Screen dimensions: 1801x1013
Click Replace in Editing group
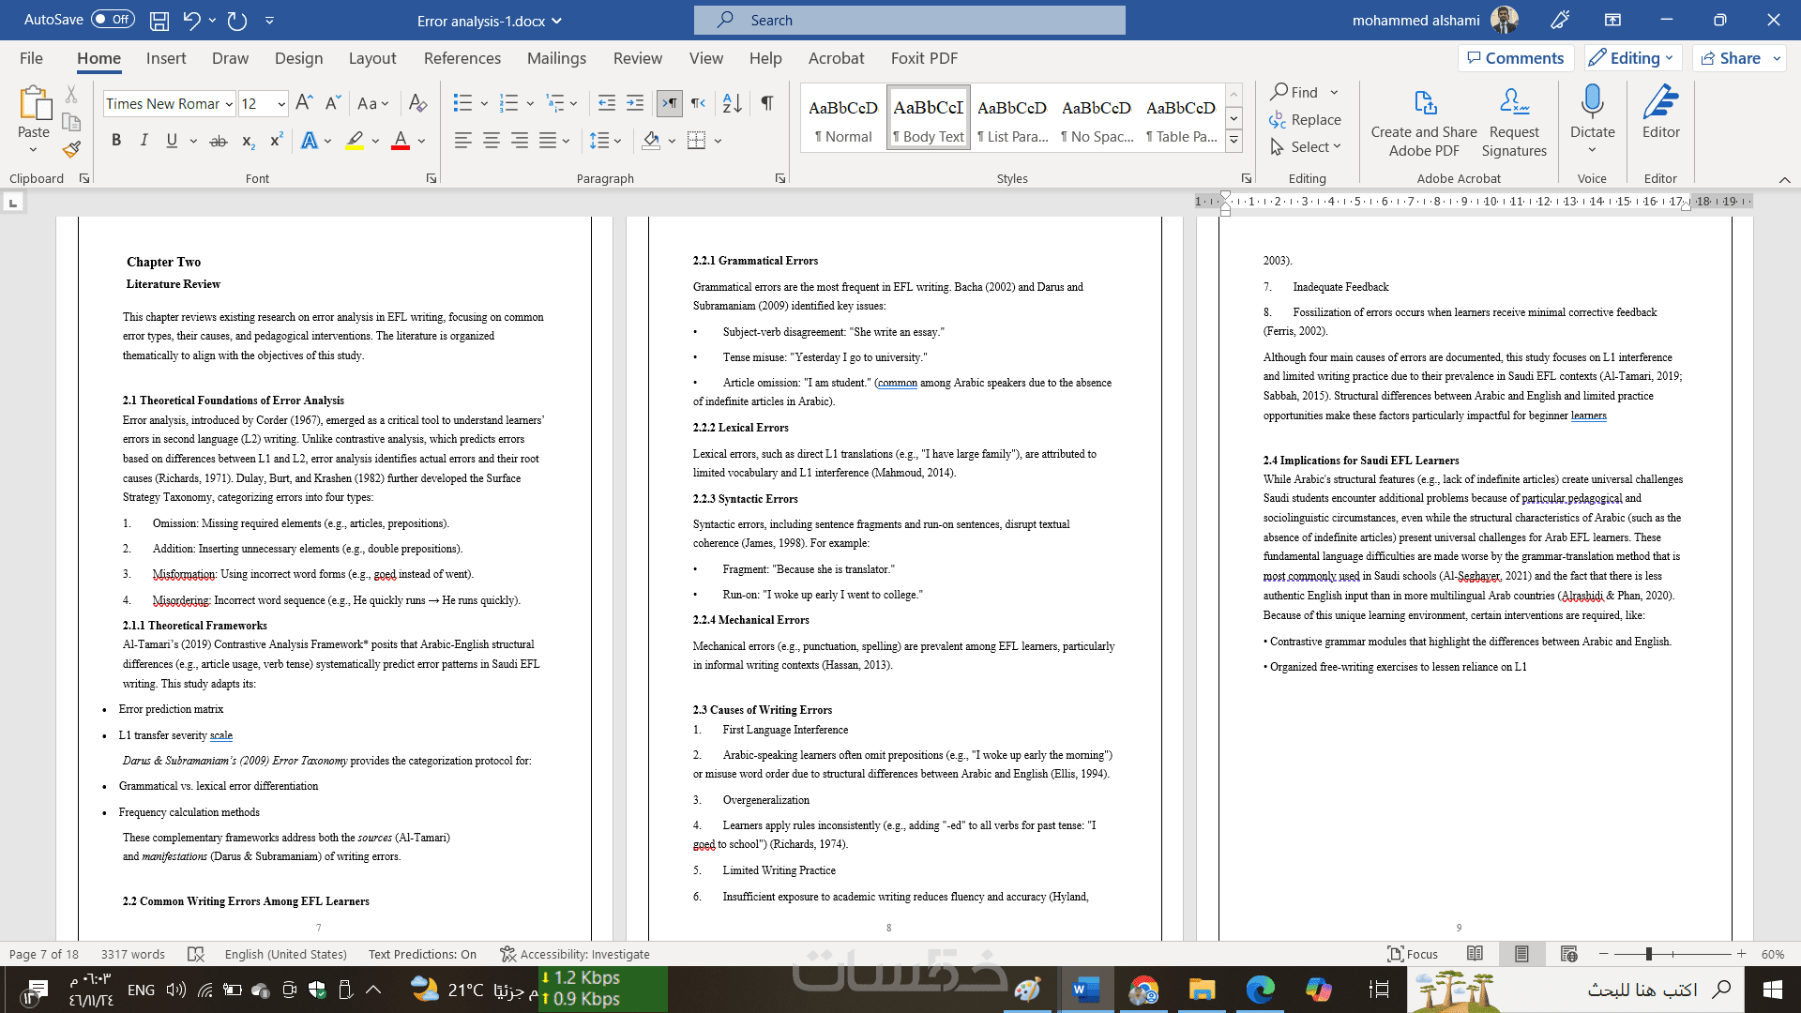click(x=1306, y=119)
